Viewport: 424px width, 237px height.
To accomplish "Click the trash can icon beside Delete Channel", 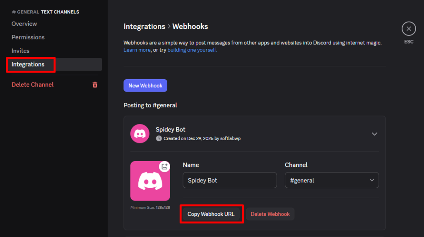I will pyautogui.click(x=95, y=85).
